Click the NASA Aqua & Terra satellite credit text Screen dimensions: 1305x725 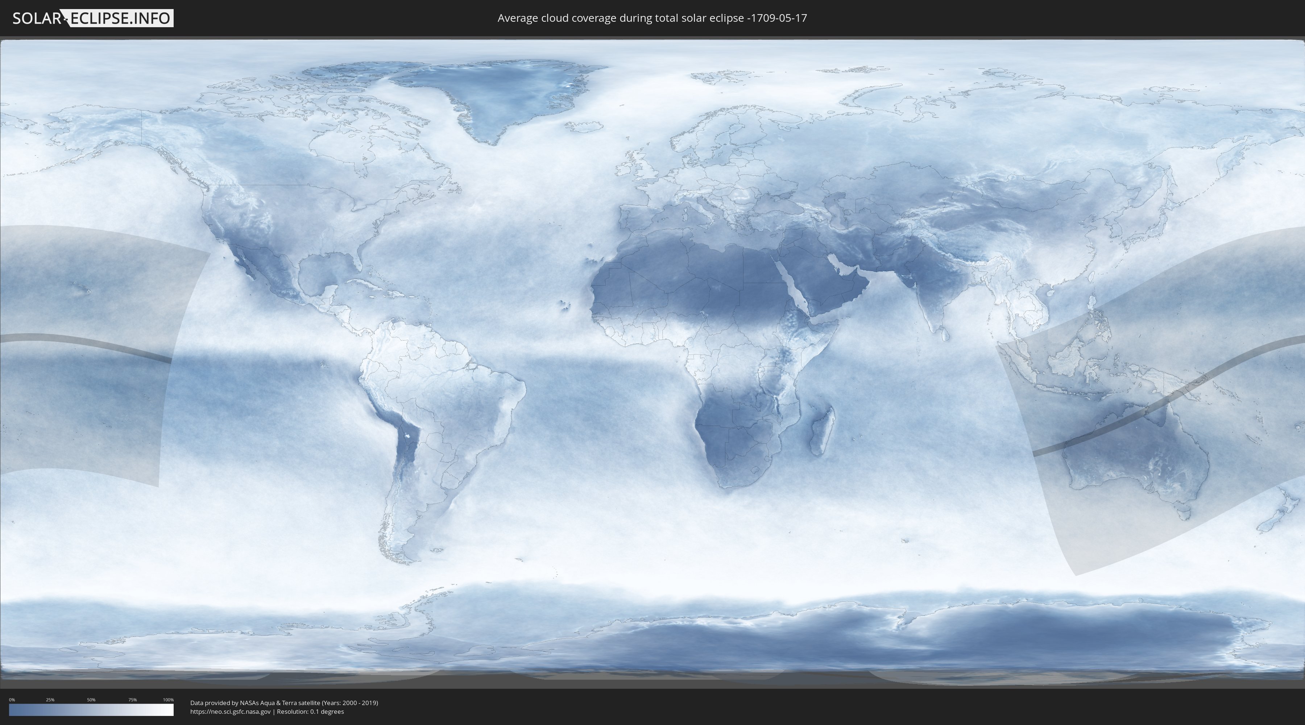pos(284,703)
